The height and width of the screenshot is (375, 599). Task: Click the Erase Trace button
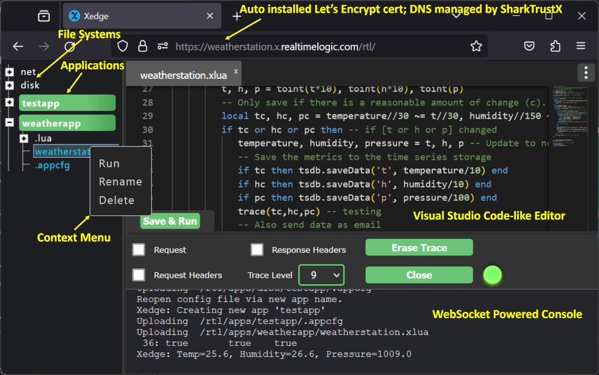pos(419,247)
